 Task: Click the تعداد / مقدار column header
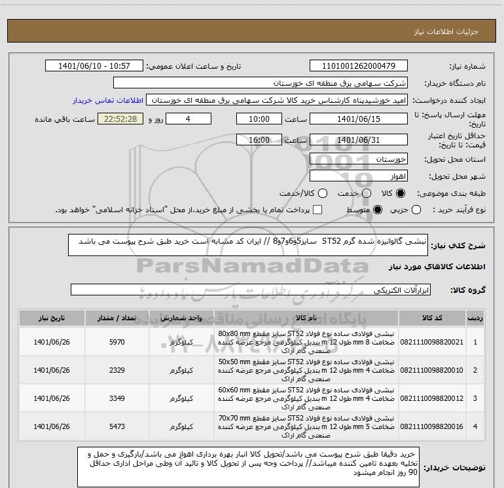coord(117,318)
